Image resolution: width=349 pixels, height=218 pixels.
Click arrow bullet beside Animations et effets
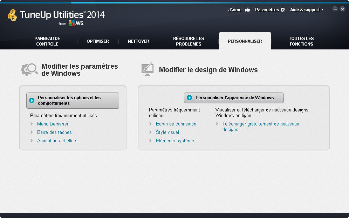(x=32, y=141)
